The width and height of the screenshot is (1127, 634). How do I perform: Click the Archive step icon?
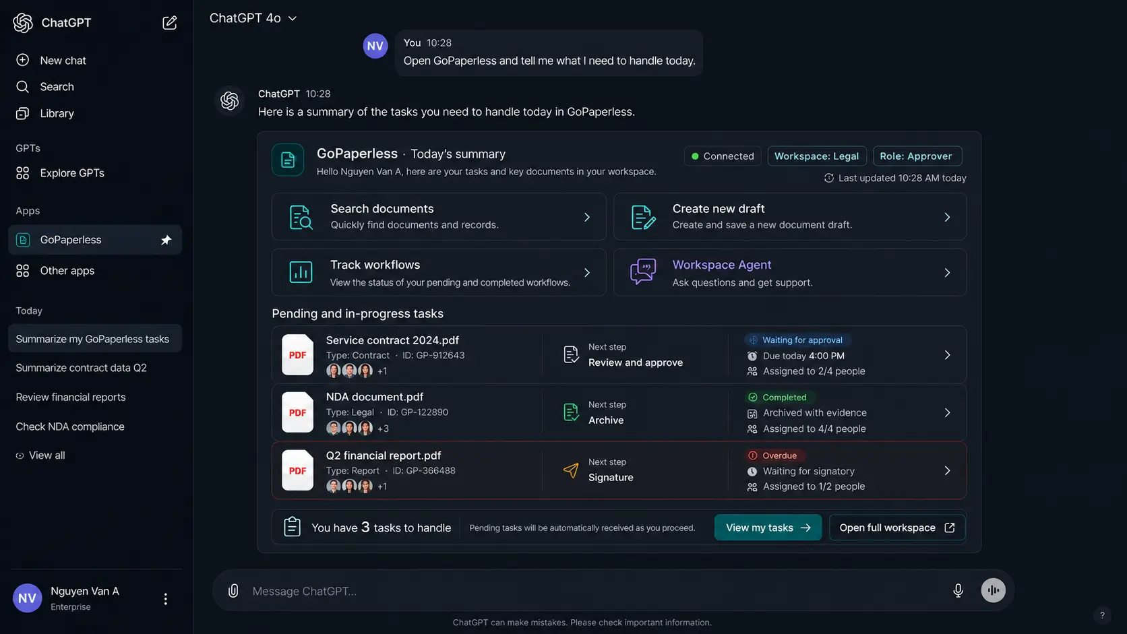coord(571,412)
